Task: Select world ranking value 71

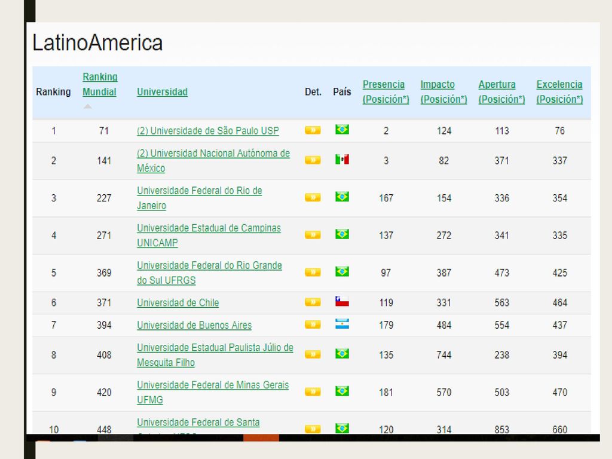Action: click(x=104, y=131)
